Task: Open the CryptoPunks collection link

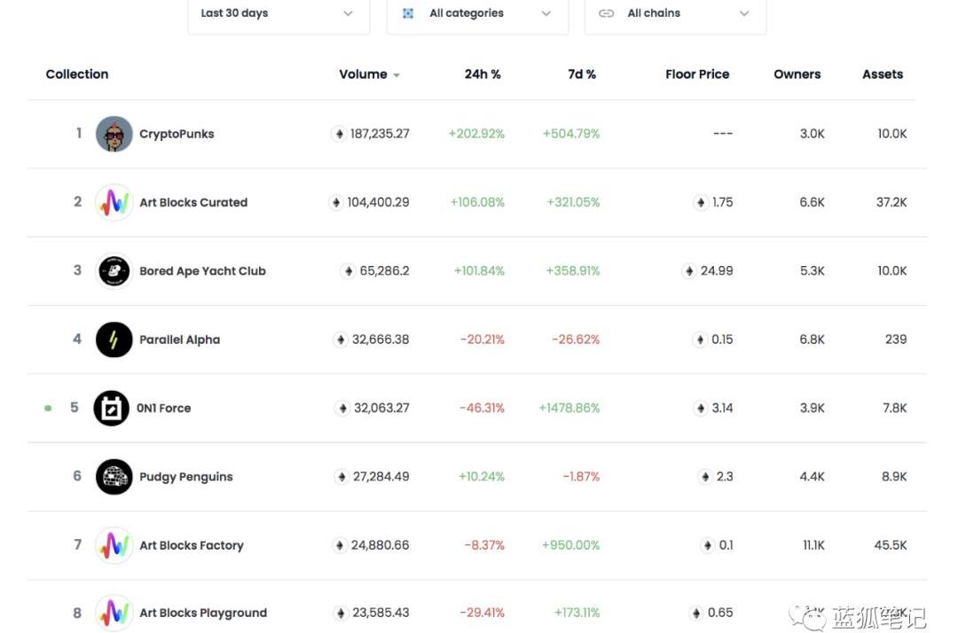Action: point(177,135)
